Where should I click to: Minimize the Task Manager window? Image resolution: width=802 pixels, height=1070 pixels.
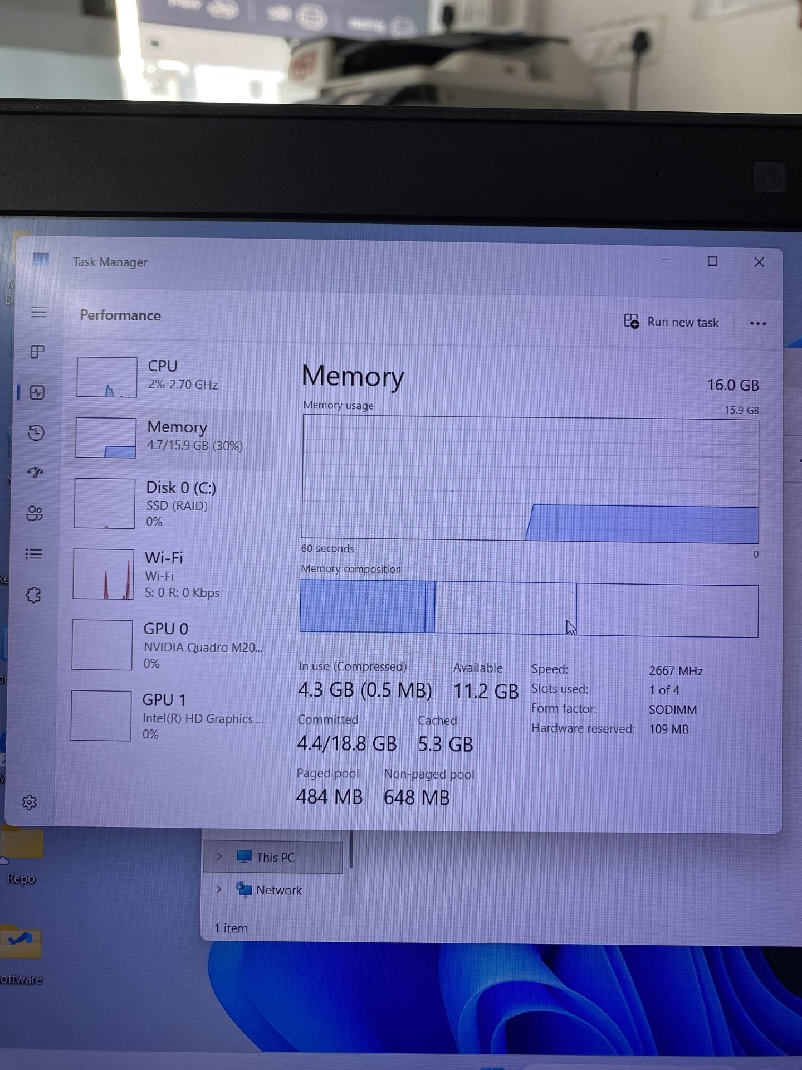[x=667, y=260]
